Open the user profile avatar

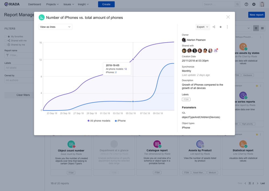262,4
